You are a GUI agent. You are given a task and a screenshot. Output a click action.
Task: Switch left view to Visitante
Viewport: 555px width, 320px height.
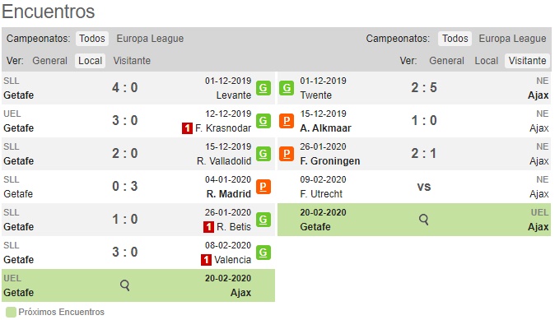coord(132,61)
